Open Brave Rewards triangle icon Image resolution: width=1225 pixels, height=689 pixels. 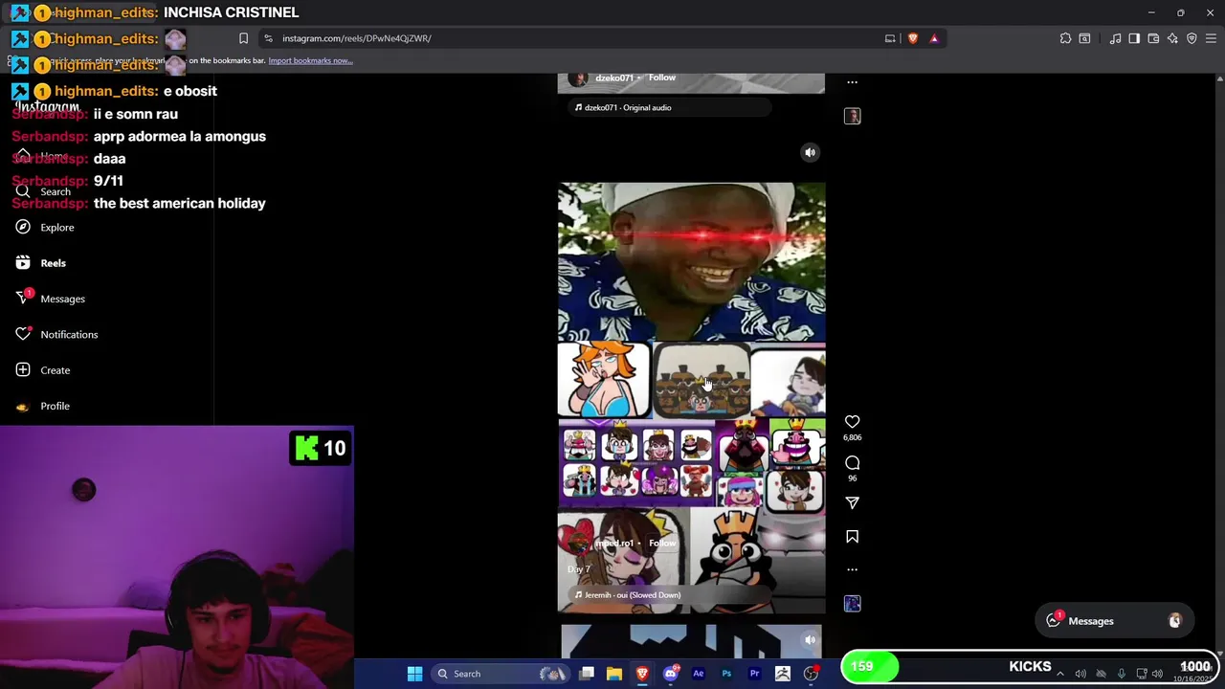[x=934, y=38]
